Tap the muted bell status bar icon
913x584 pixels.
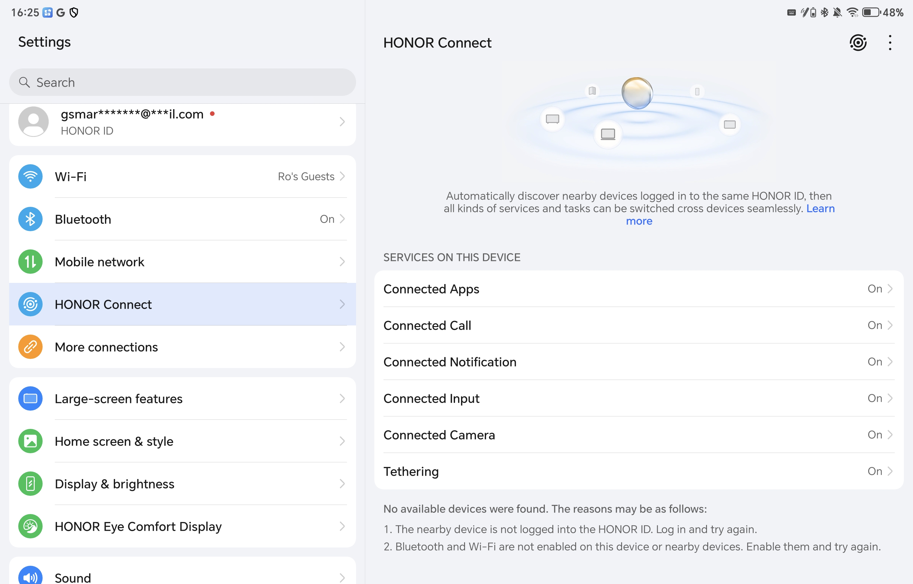pos(838,12)
